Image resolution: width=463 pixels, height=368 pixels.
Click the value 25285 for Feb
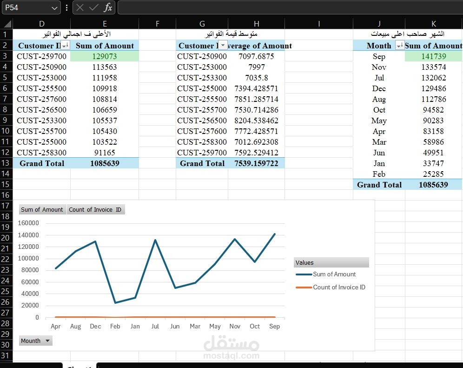(433, 174)
